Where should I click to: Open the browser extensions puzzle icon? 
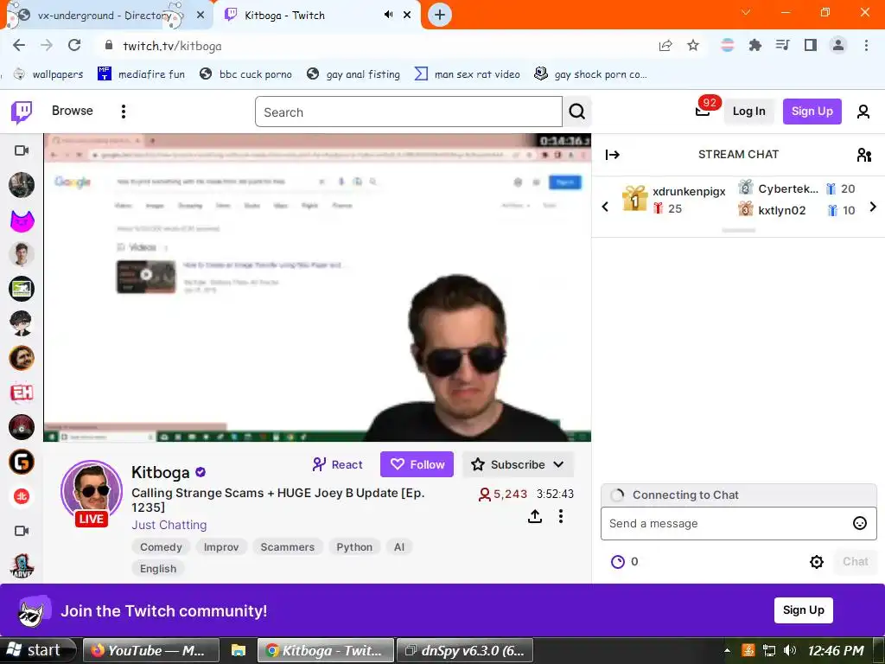point(754,46)
